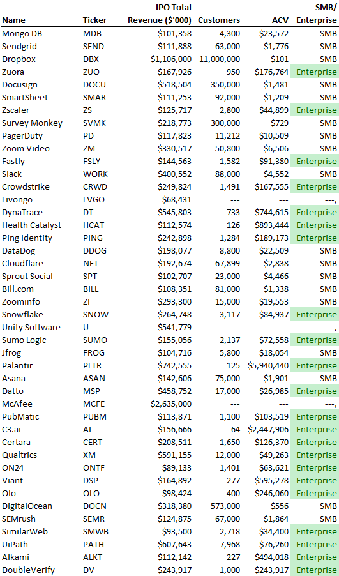The image size is (339, 576).
Task: Click the Health Catalyst ACV $893,444
Action: [x=272, y=225]
